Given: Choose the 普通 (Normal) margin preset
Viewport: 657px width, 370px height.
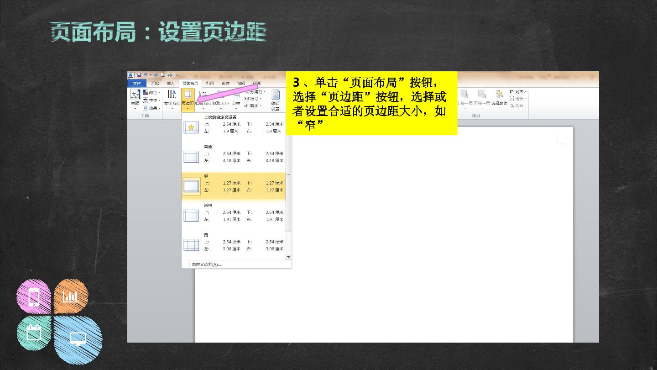Looking at the screenshot, I should [x=234, y=157].
